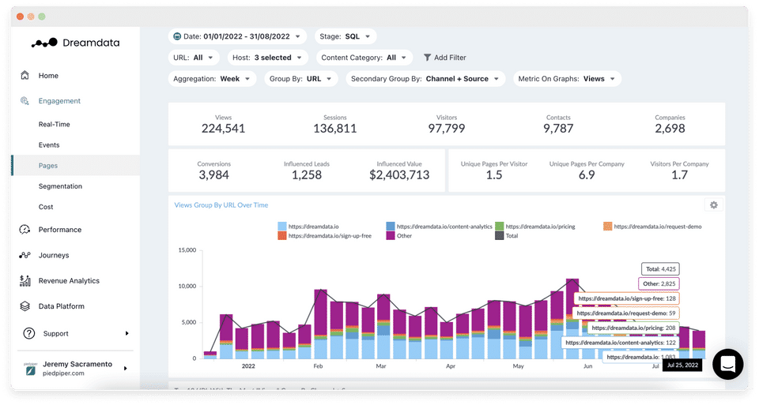Select Engagement in sidebar
This screenshot has height=405, width=759.
[59, 100]
